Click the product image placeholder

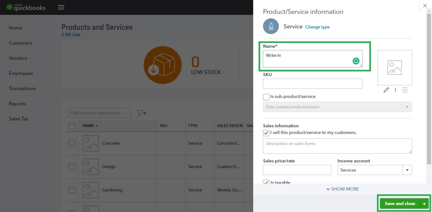(x=394, y=68)
